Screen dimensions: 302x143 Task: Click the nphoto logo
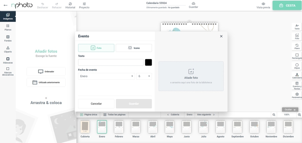(22, 5)
